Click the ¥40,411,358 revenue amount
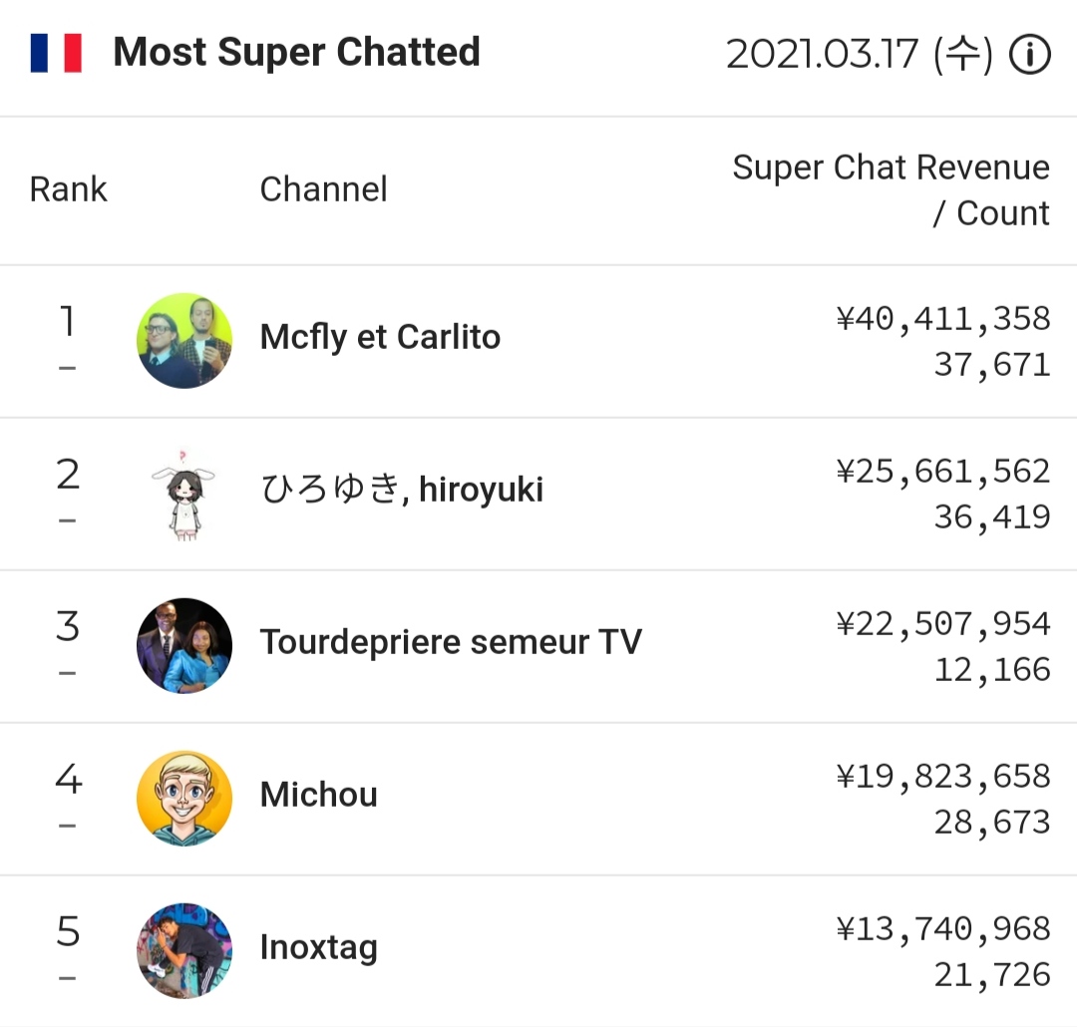 [x=943, y=319]
